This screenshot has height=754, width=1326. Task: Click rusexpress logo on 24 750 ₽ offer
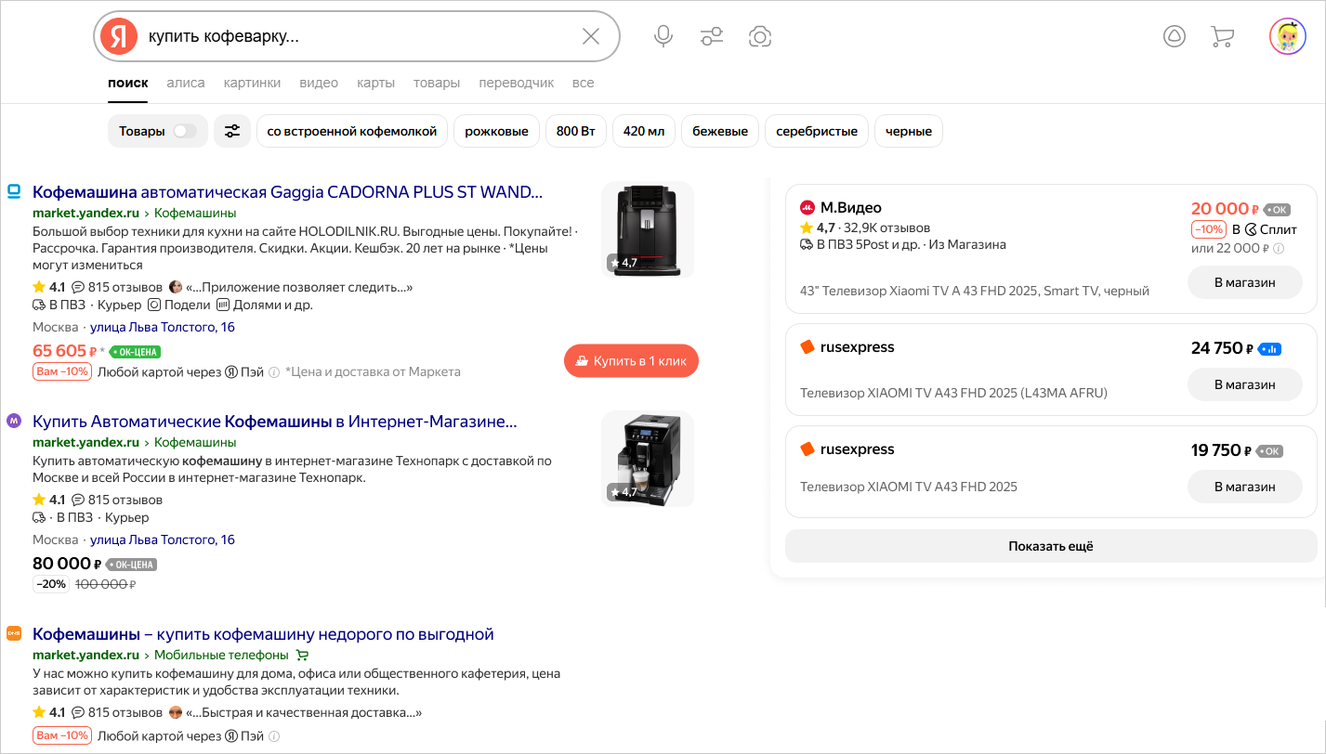click(807, 347)
